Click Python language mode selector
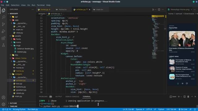The width and height of the screenshot is (198, 111). tap(161, 109)
